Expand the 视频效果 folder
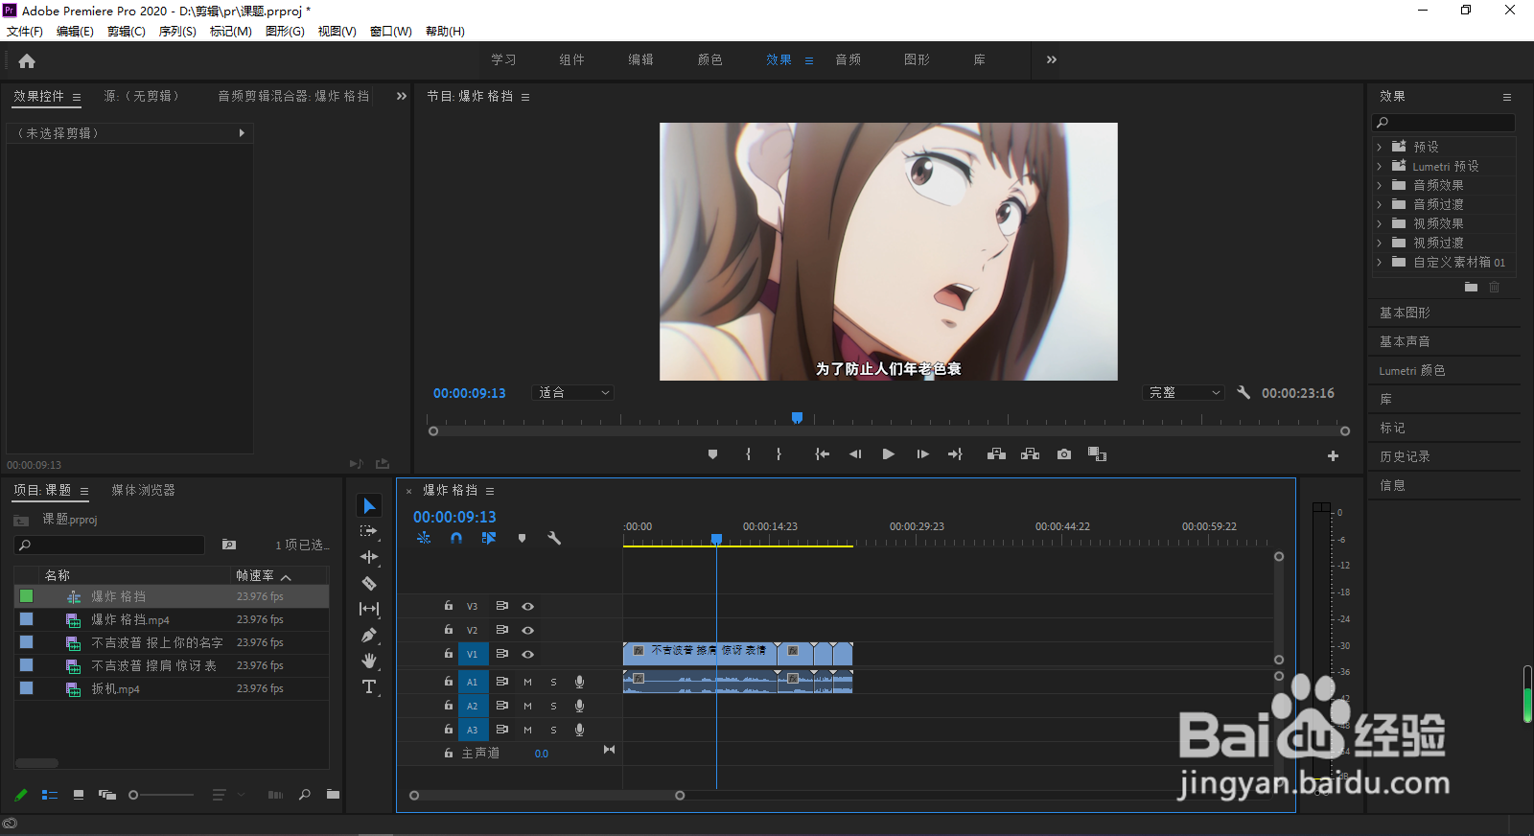This screenshot has width=1534, height=836. coord(1380,223)
